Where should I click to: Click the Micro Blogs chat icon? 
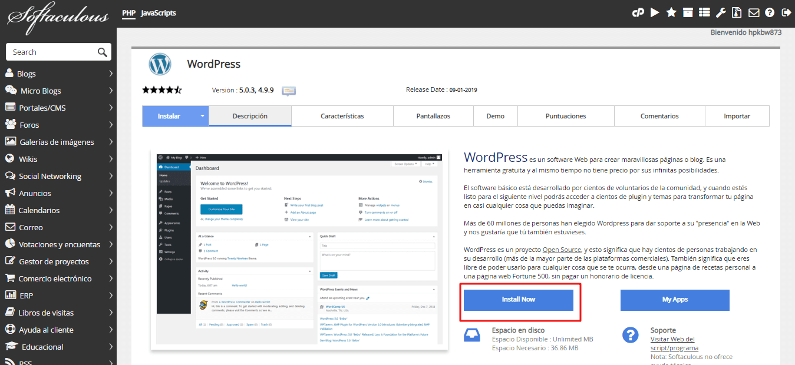(x=11, y=91)
